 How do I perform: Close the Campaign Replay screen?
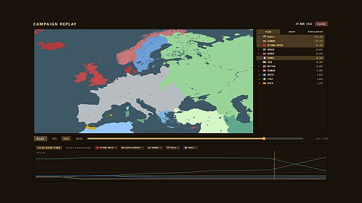coord(321,24)
